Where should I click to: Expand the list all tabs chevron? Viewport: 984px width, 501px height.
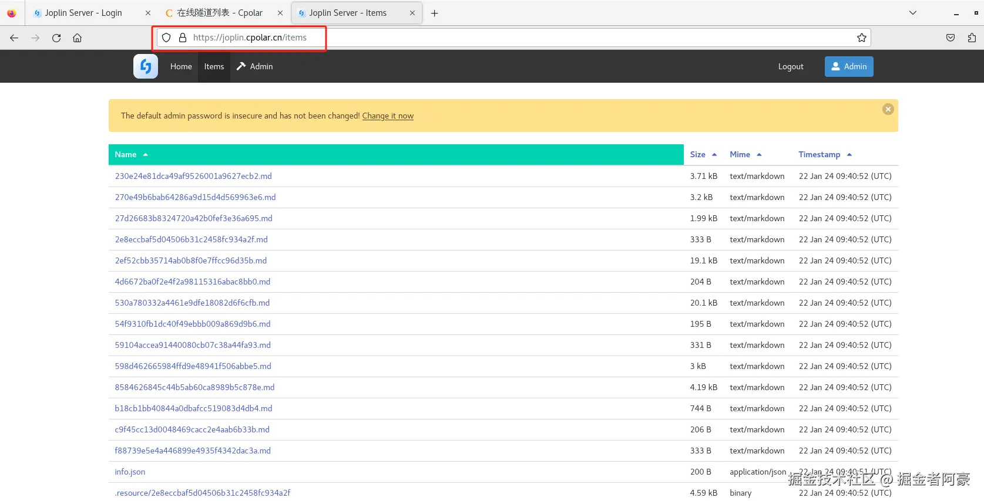[912, 13]
